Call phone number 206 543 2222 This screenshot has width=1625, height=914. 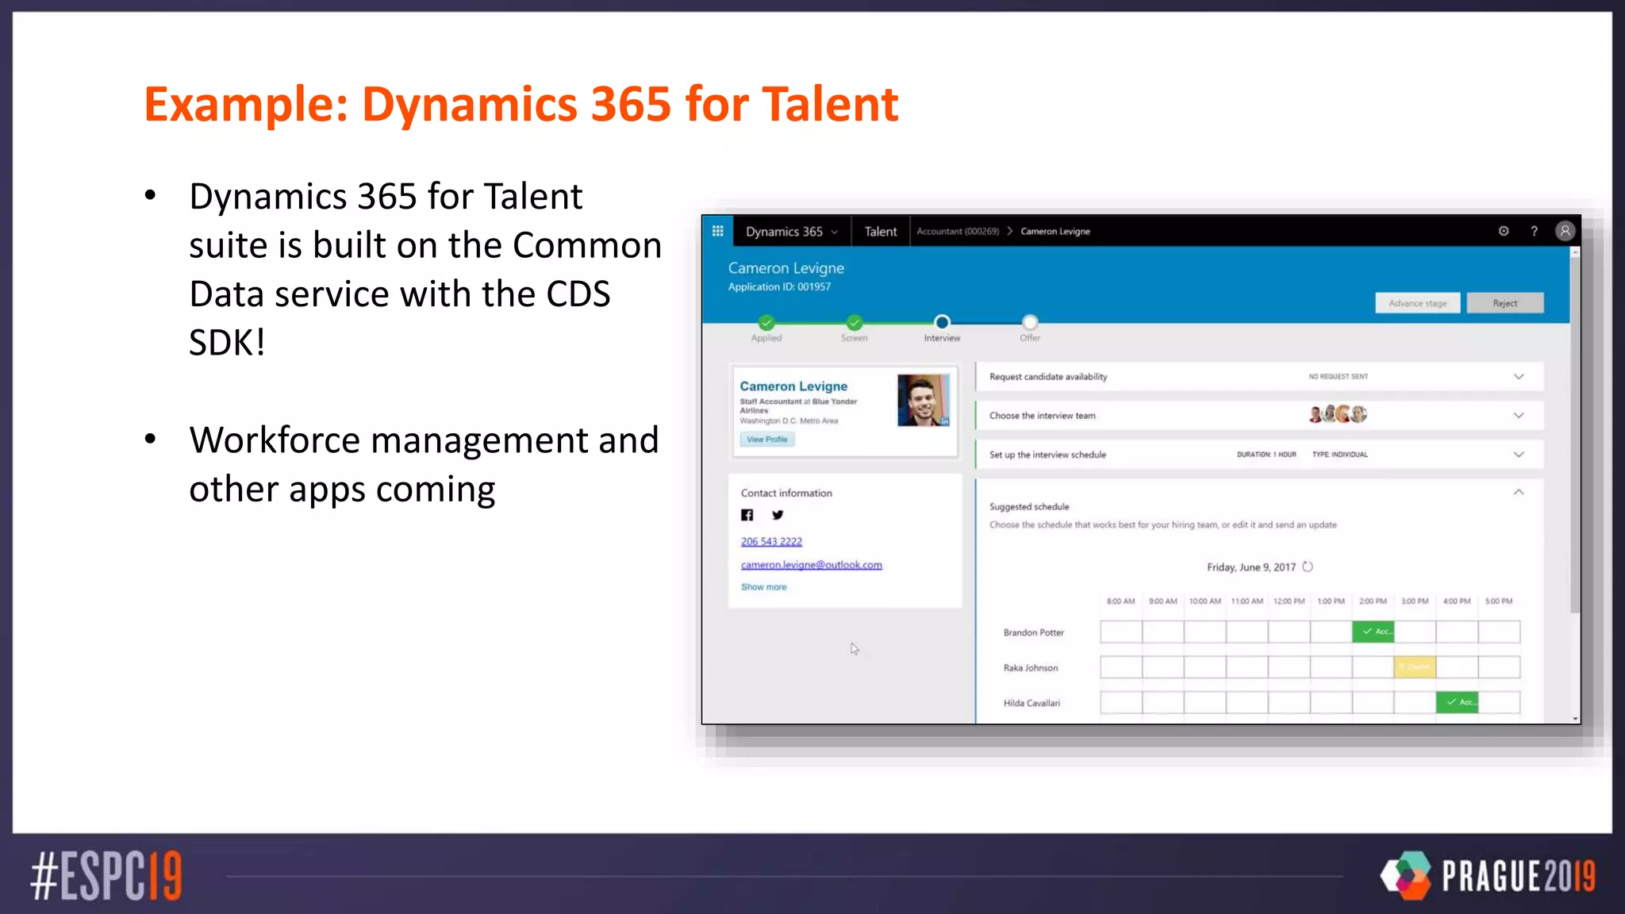771,541
